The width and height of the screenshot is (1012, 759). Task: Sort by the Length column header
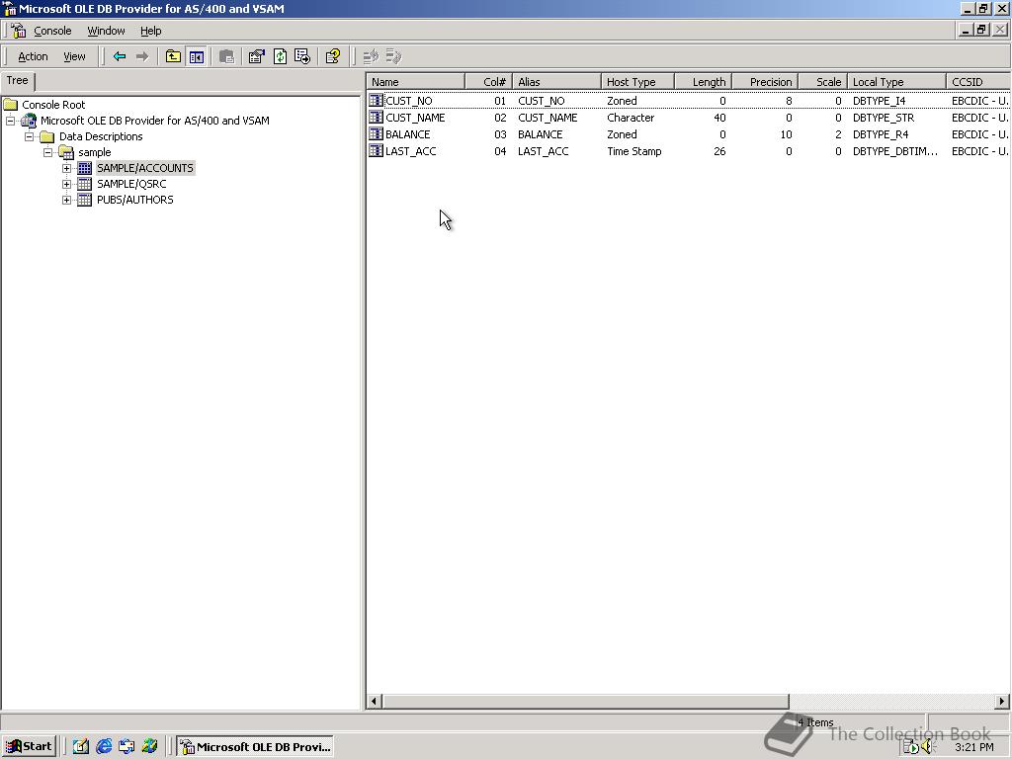pyautogui.click(x=703, y=82)
